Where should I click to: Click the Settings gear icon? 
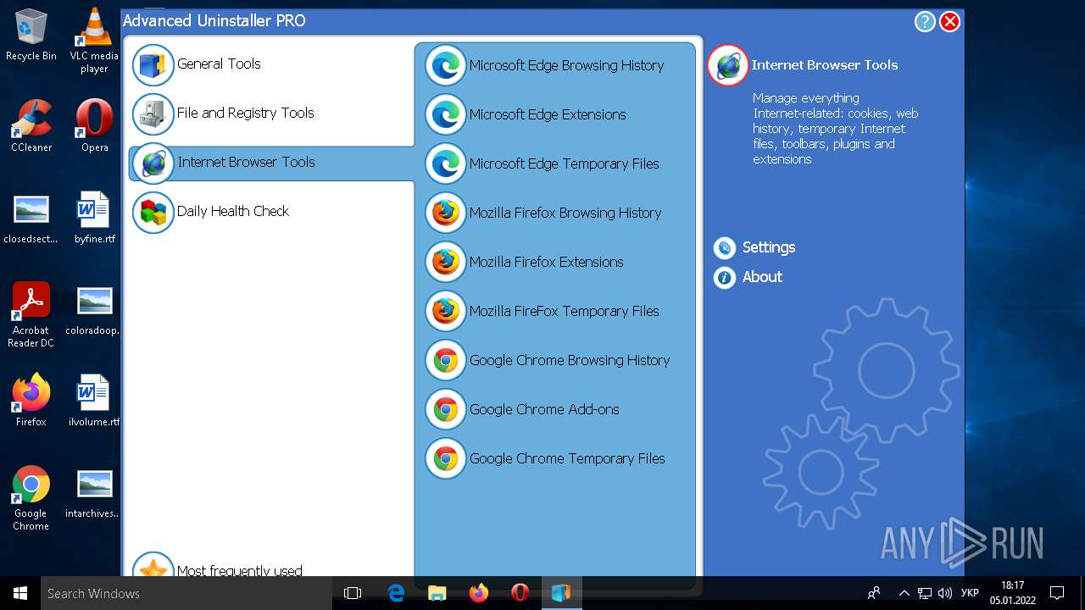(724, 247)
